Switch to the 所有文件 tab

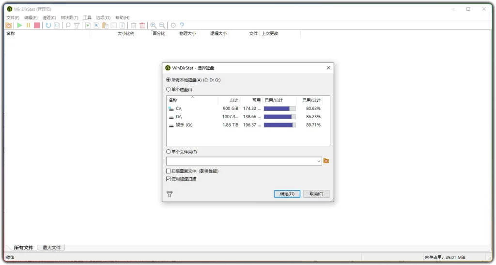23,248
